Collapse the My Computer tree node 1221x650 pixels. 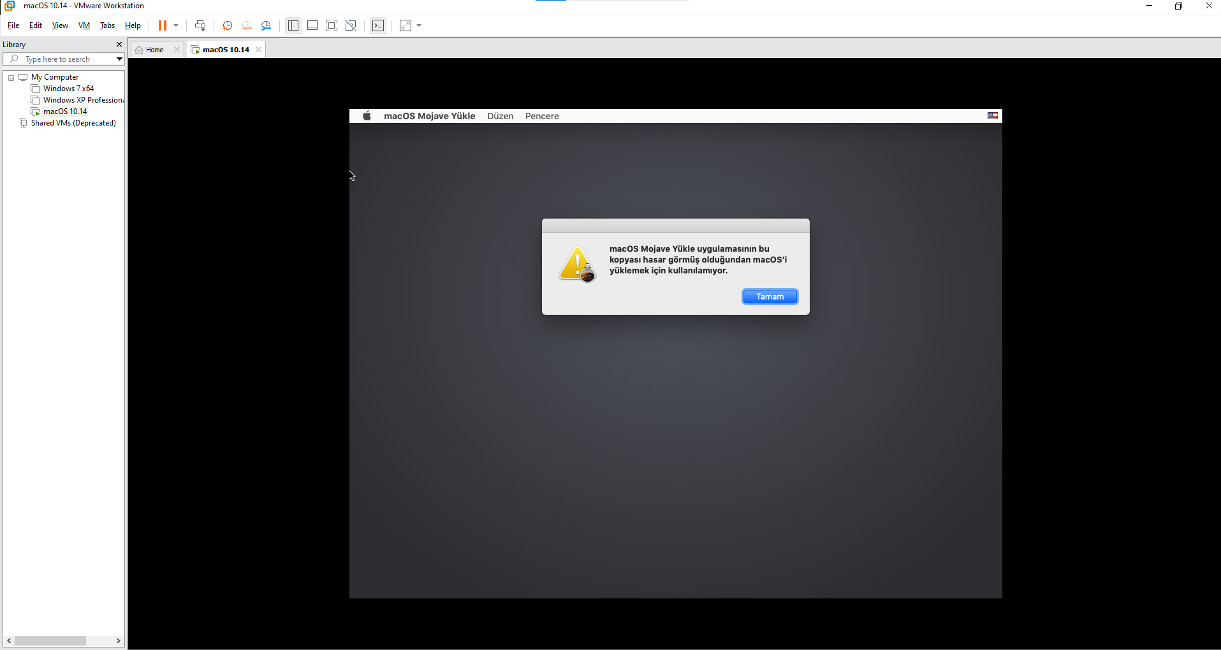tap(11, 78)
